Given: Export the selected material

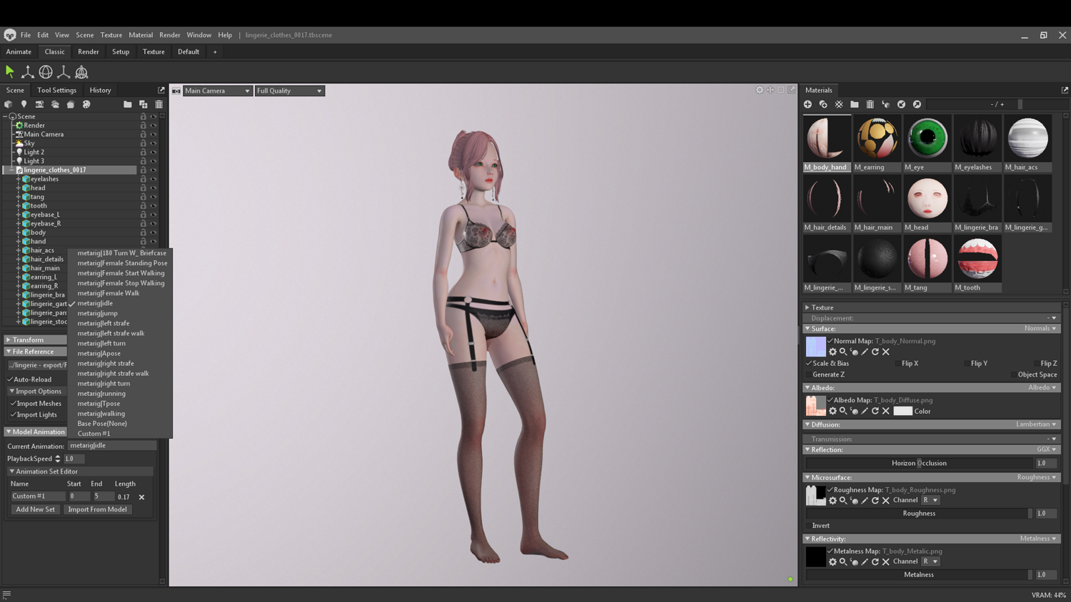Looking at the screenshot, I should point(917,104).
